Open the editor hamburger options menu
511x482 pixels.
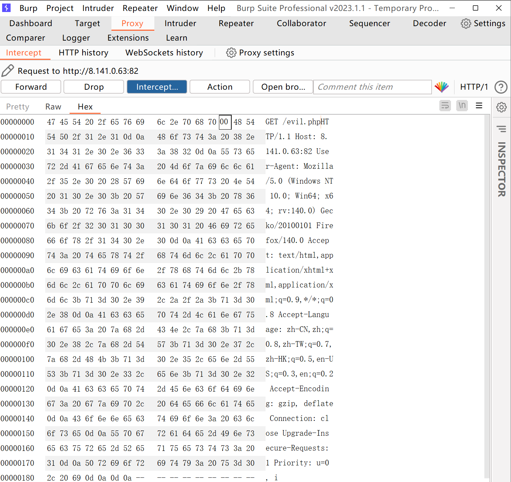coord(479,106)
